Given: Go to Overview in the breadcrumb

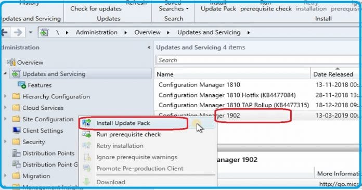Looking at the screenshot, I should [x=148, y=32].
